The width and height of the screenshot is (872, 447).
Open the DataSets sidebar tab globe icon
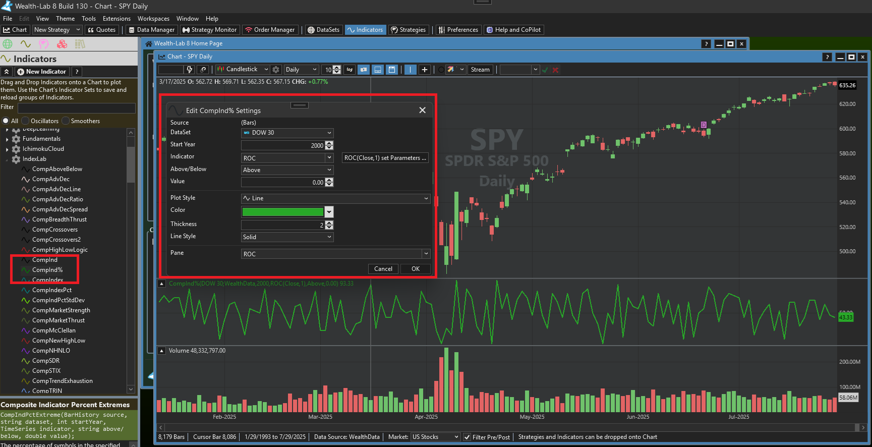[8, 44]
